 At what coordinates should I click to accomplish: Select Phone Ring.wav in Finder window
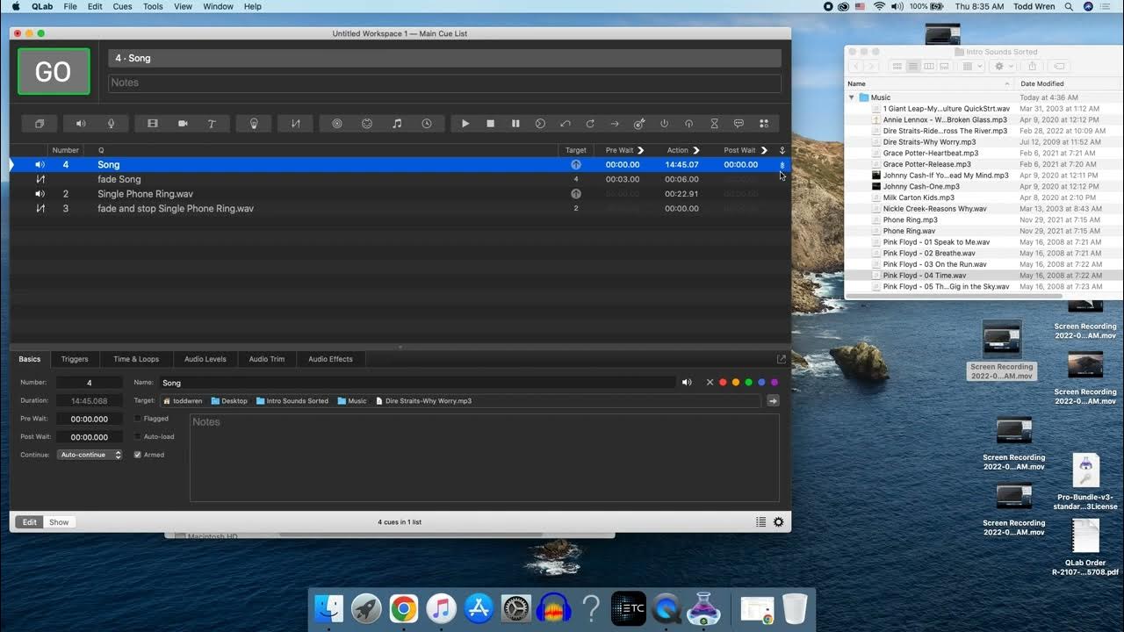[x=909, y=231]
